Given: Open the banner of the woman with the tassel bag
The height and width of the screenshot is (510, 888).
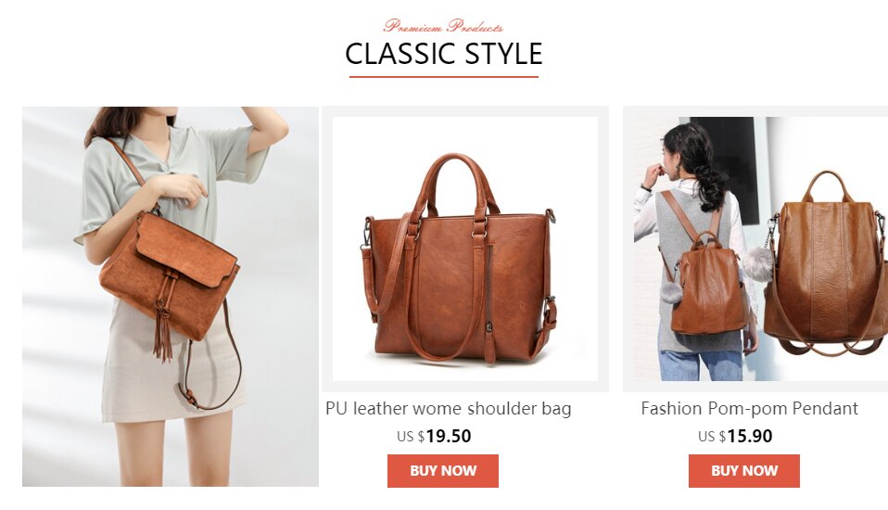Looking at the screenshot, I should [x=171, y=297].
